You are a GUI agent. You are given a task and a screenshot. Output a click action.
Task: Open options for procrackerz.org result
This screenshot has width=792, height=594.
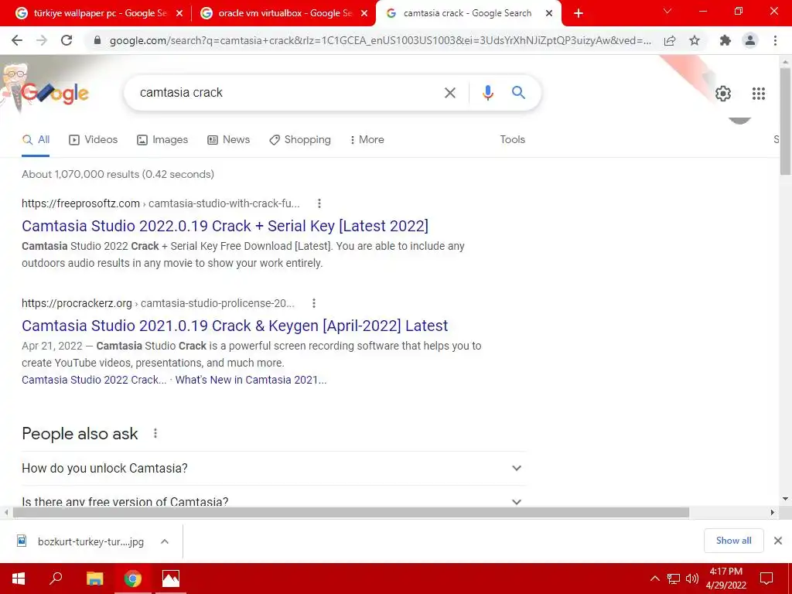tap(314, 303)
